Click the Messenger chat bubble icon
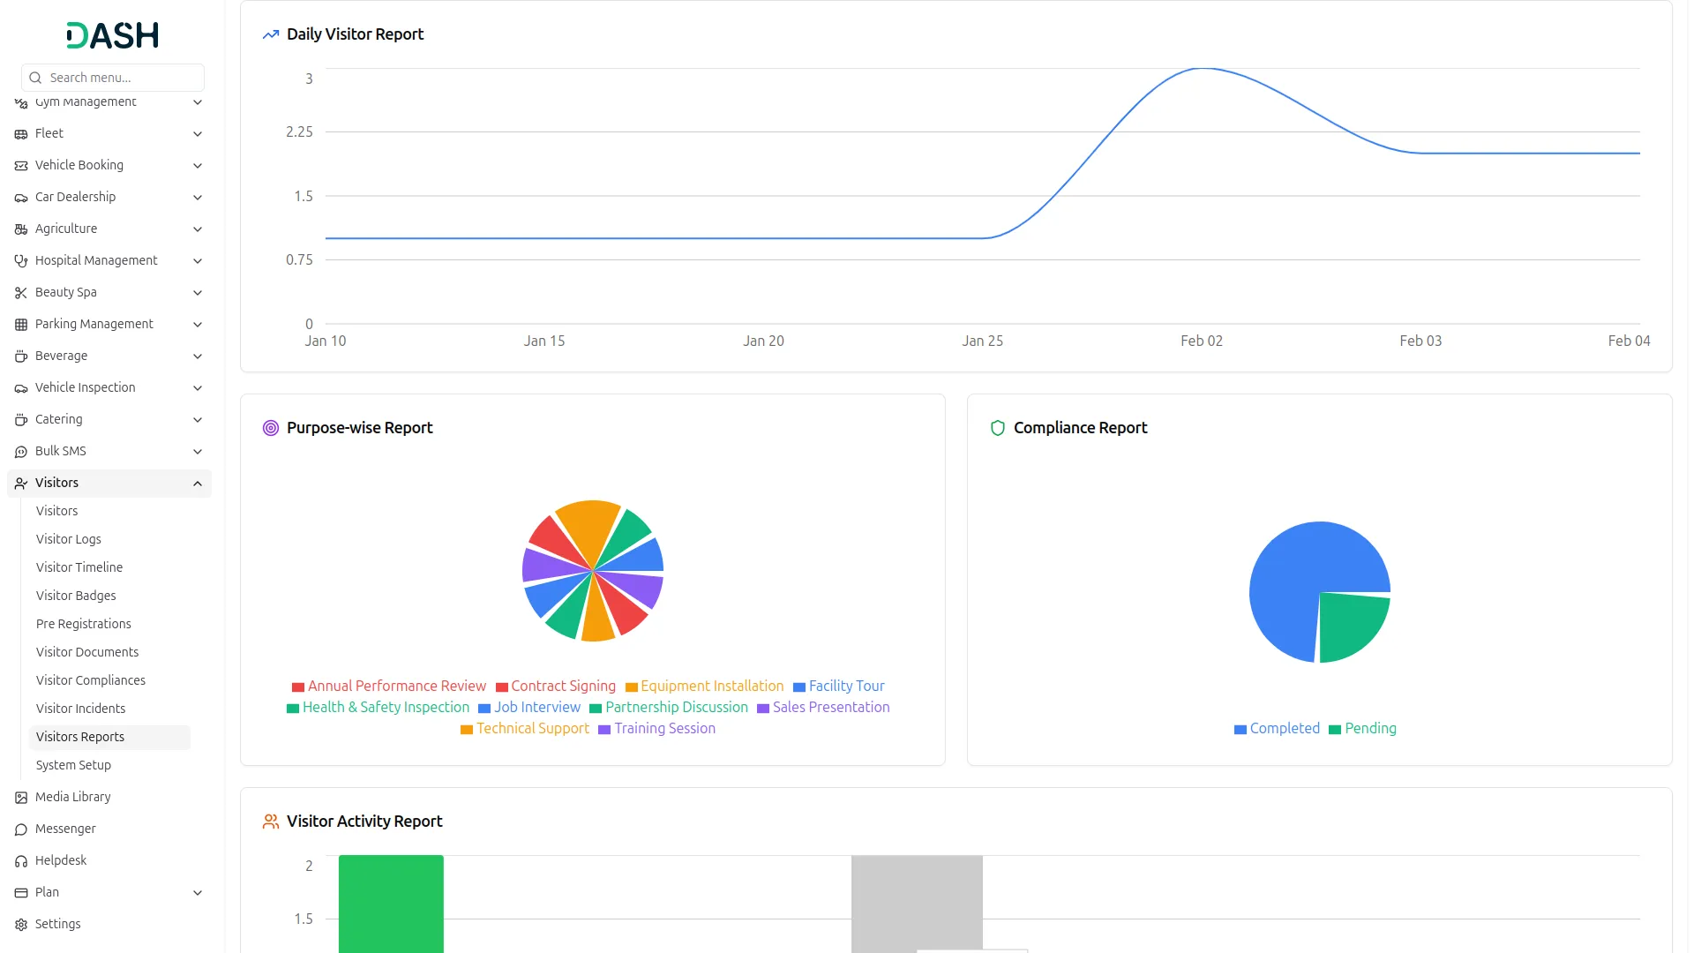The width and height of the screenshot is (1694, 953). tap(21, 829)
